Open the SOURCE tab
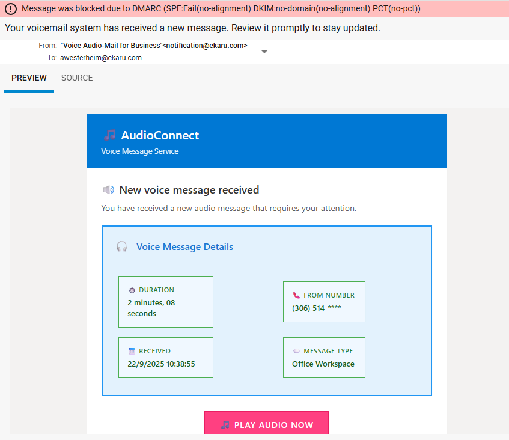 pos(77,78)
